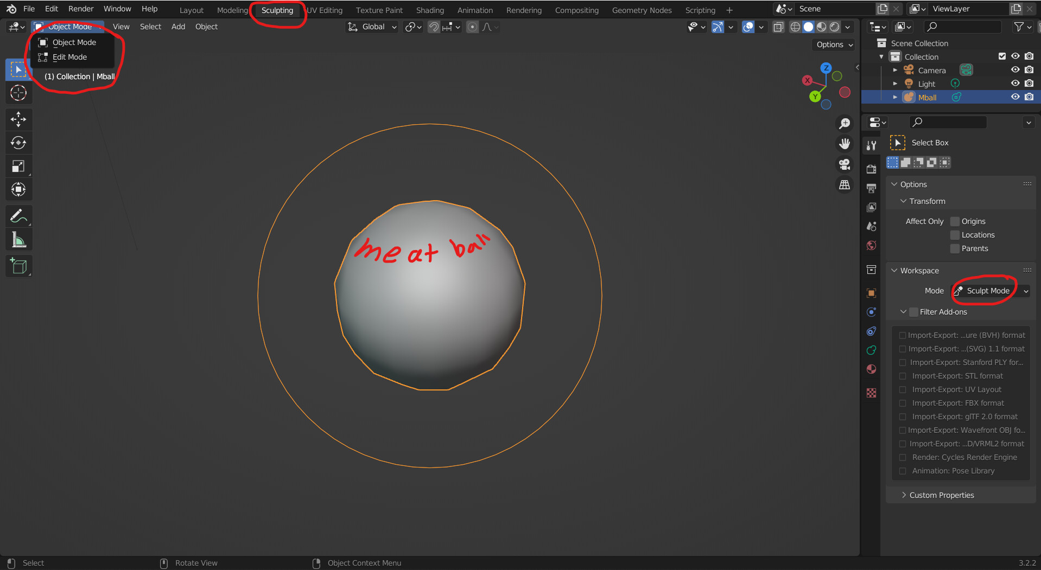
Task: Select Edit Mode from the open mode menu
Action: (x=69, y=57)
